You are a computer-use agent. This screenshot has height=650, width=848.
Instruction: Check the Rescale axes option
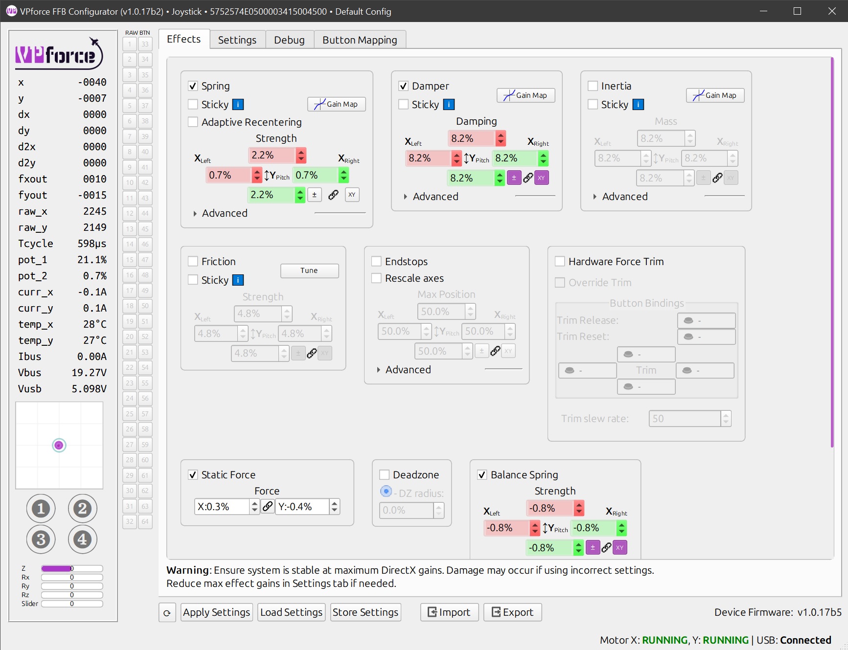[x=376, y=278]
